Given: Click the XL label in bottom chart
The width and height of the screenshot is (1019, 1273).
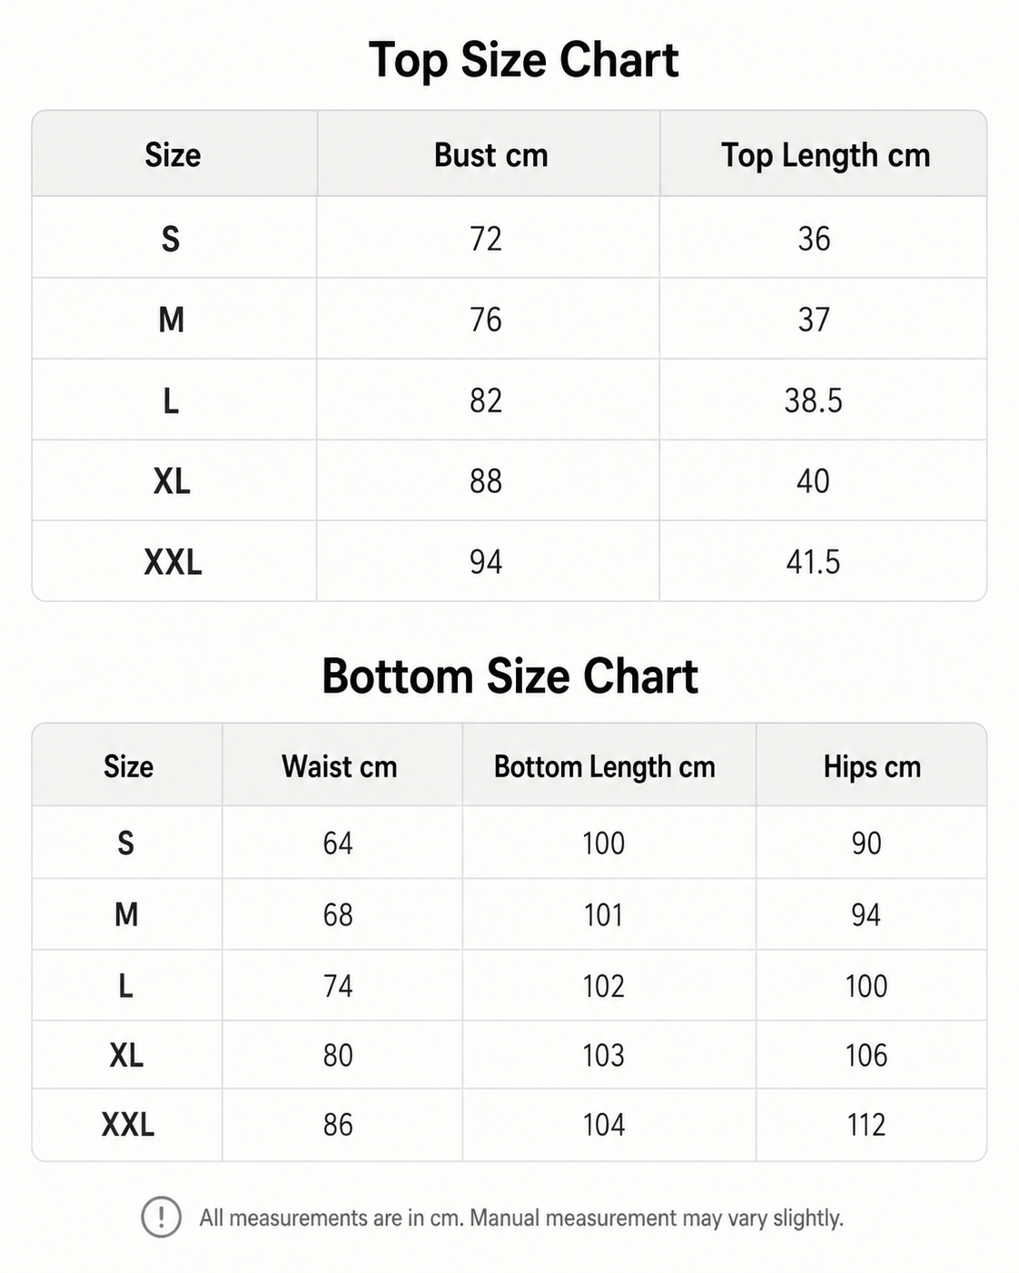Looking at the screenshot, I should pos(126,1055).
